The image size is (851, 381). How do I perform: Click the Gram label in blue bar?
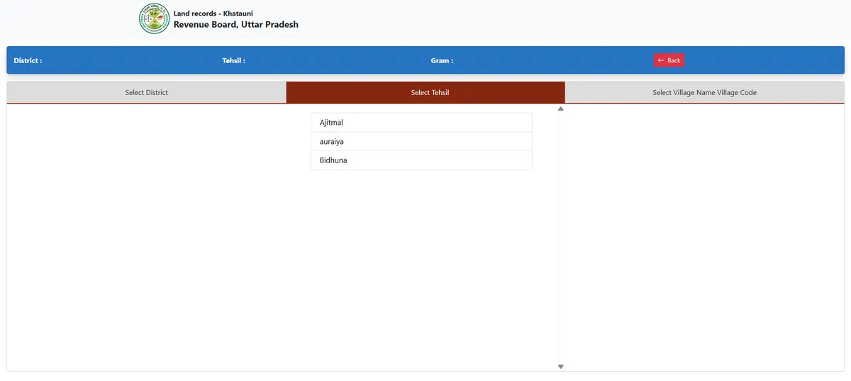click(441, 61)
